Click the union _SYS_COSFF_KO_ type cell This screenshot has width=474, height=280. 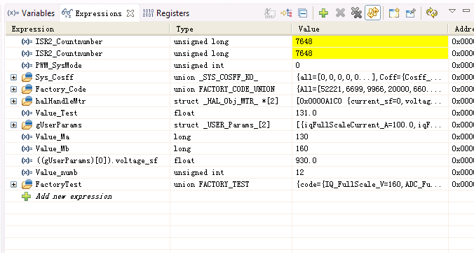[x=231, y=77]
